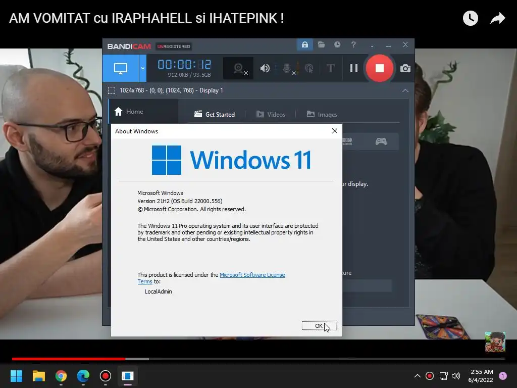Click Bandicam lock icon in title bar
This screenshot has height=388, width=517.
[304, 44]
